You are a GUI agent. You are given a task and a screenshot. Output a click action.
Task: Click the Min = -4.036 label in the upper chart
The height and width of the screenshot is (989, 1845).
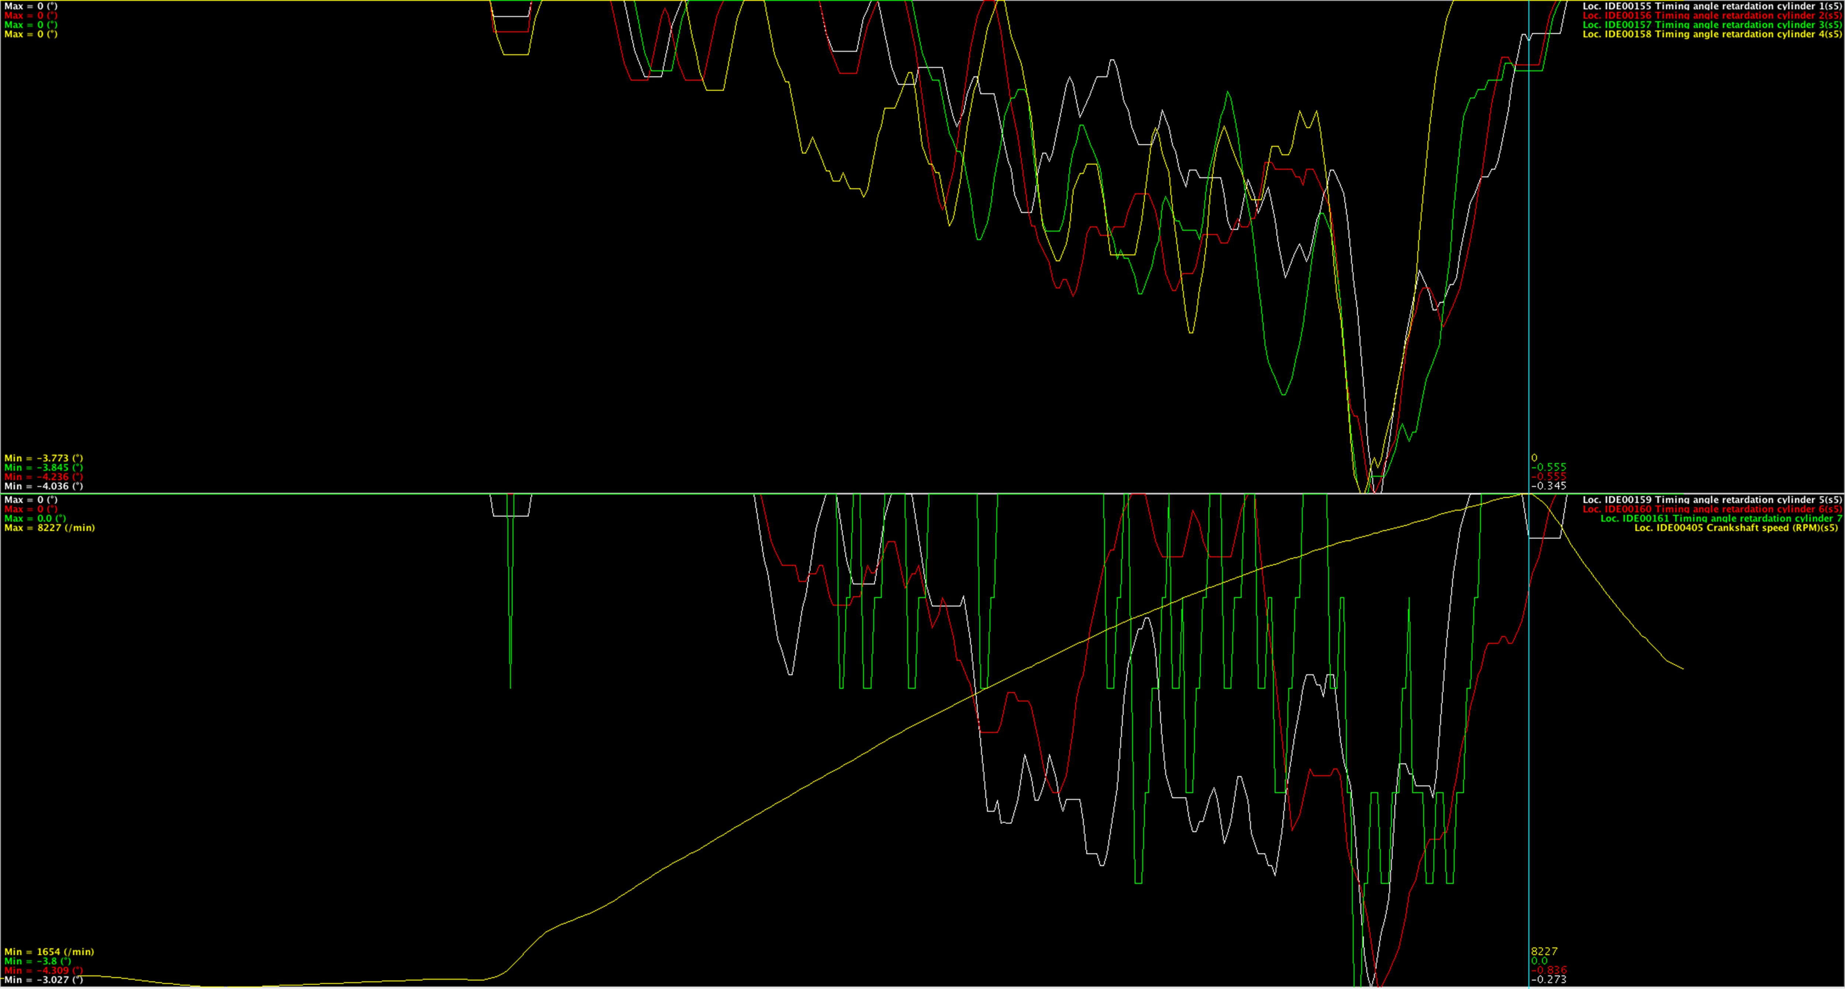click(x=43, y=486)
